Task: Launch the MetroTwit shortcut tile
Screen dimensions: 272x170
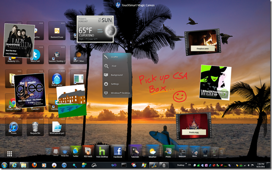Action: tap(37, 56)
